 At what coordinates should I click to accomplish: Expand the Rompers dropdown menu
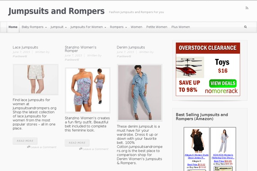(x=118, y=27)
